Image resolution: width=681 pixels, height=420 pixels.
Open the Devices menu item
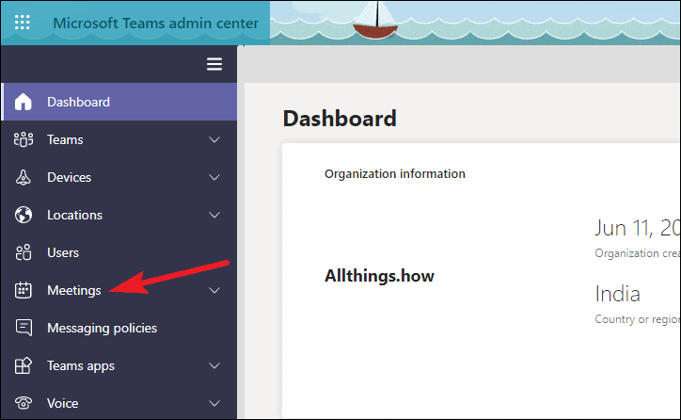point(119,177)
